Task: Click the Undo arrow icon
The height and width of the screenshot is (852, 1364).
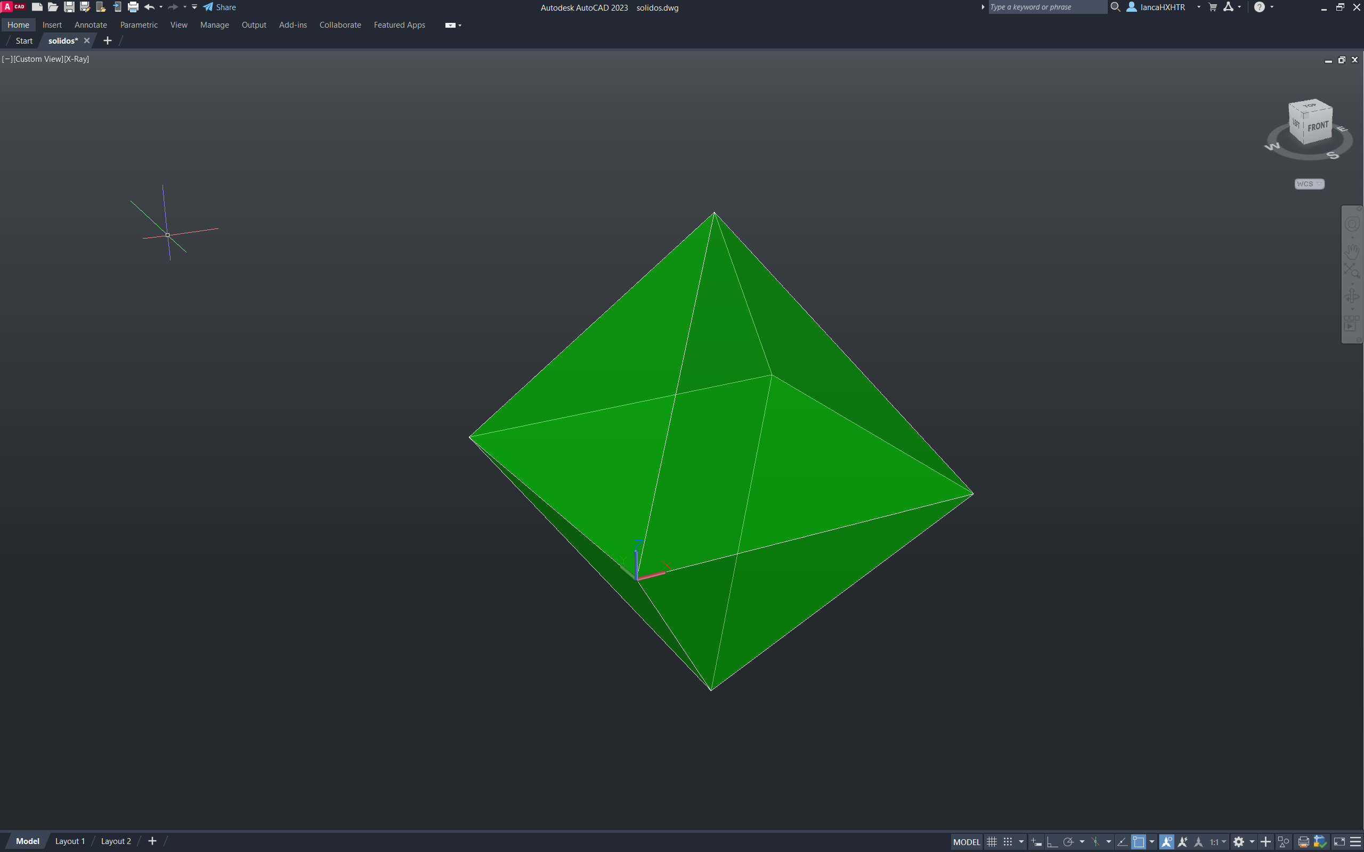Action: tap(149, 7)
